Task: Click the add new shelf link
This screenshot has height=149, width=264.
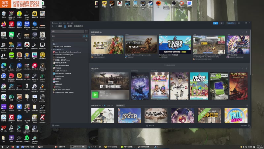Action: tap(170, 65)
